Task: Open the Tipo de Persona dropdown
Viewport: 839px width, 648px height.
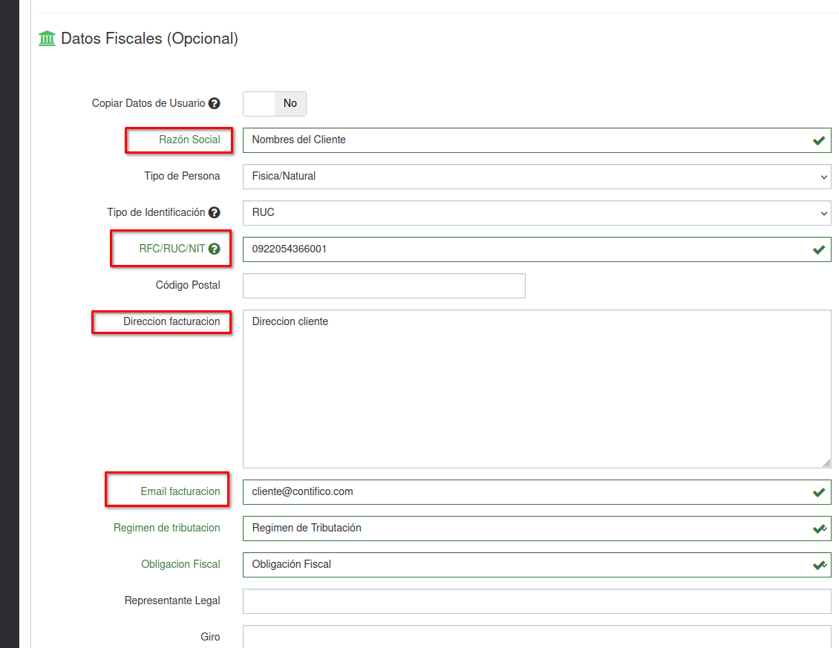Action: (536, 177)
